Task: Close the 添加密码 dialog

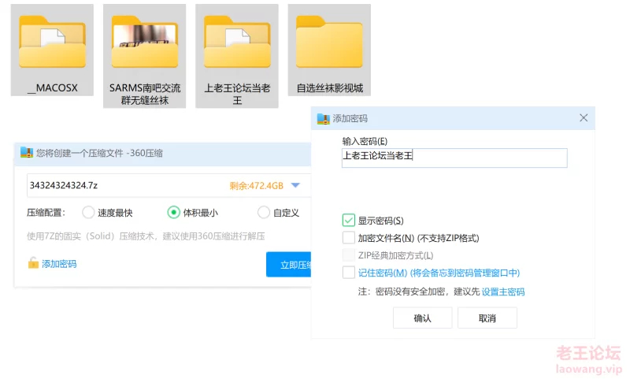Action: coord(584,117)
